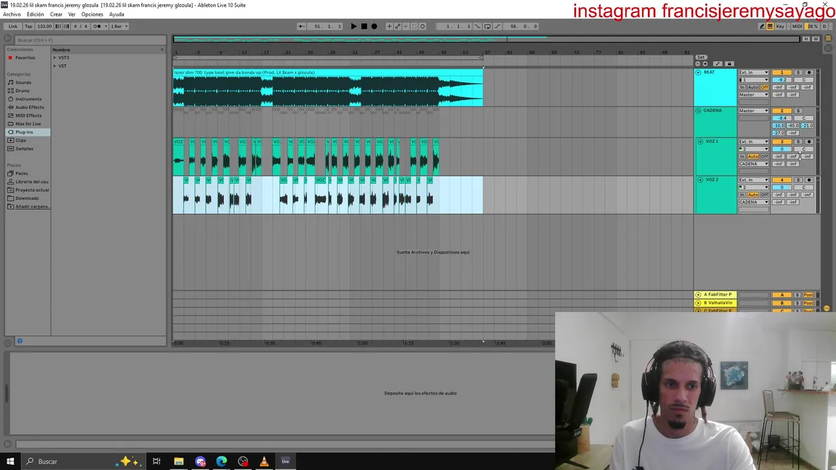Open Task View in taskbar
The width and height of the screenshot is (836, 470).
click(x=157, y=462)
